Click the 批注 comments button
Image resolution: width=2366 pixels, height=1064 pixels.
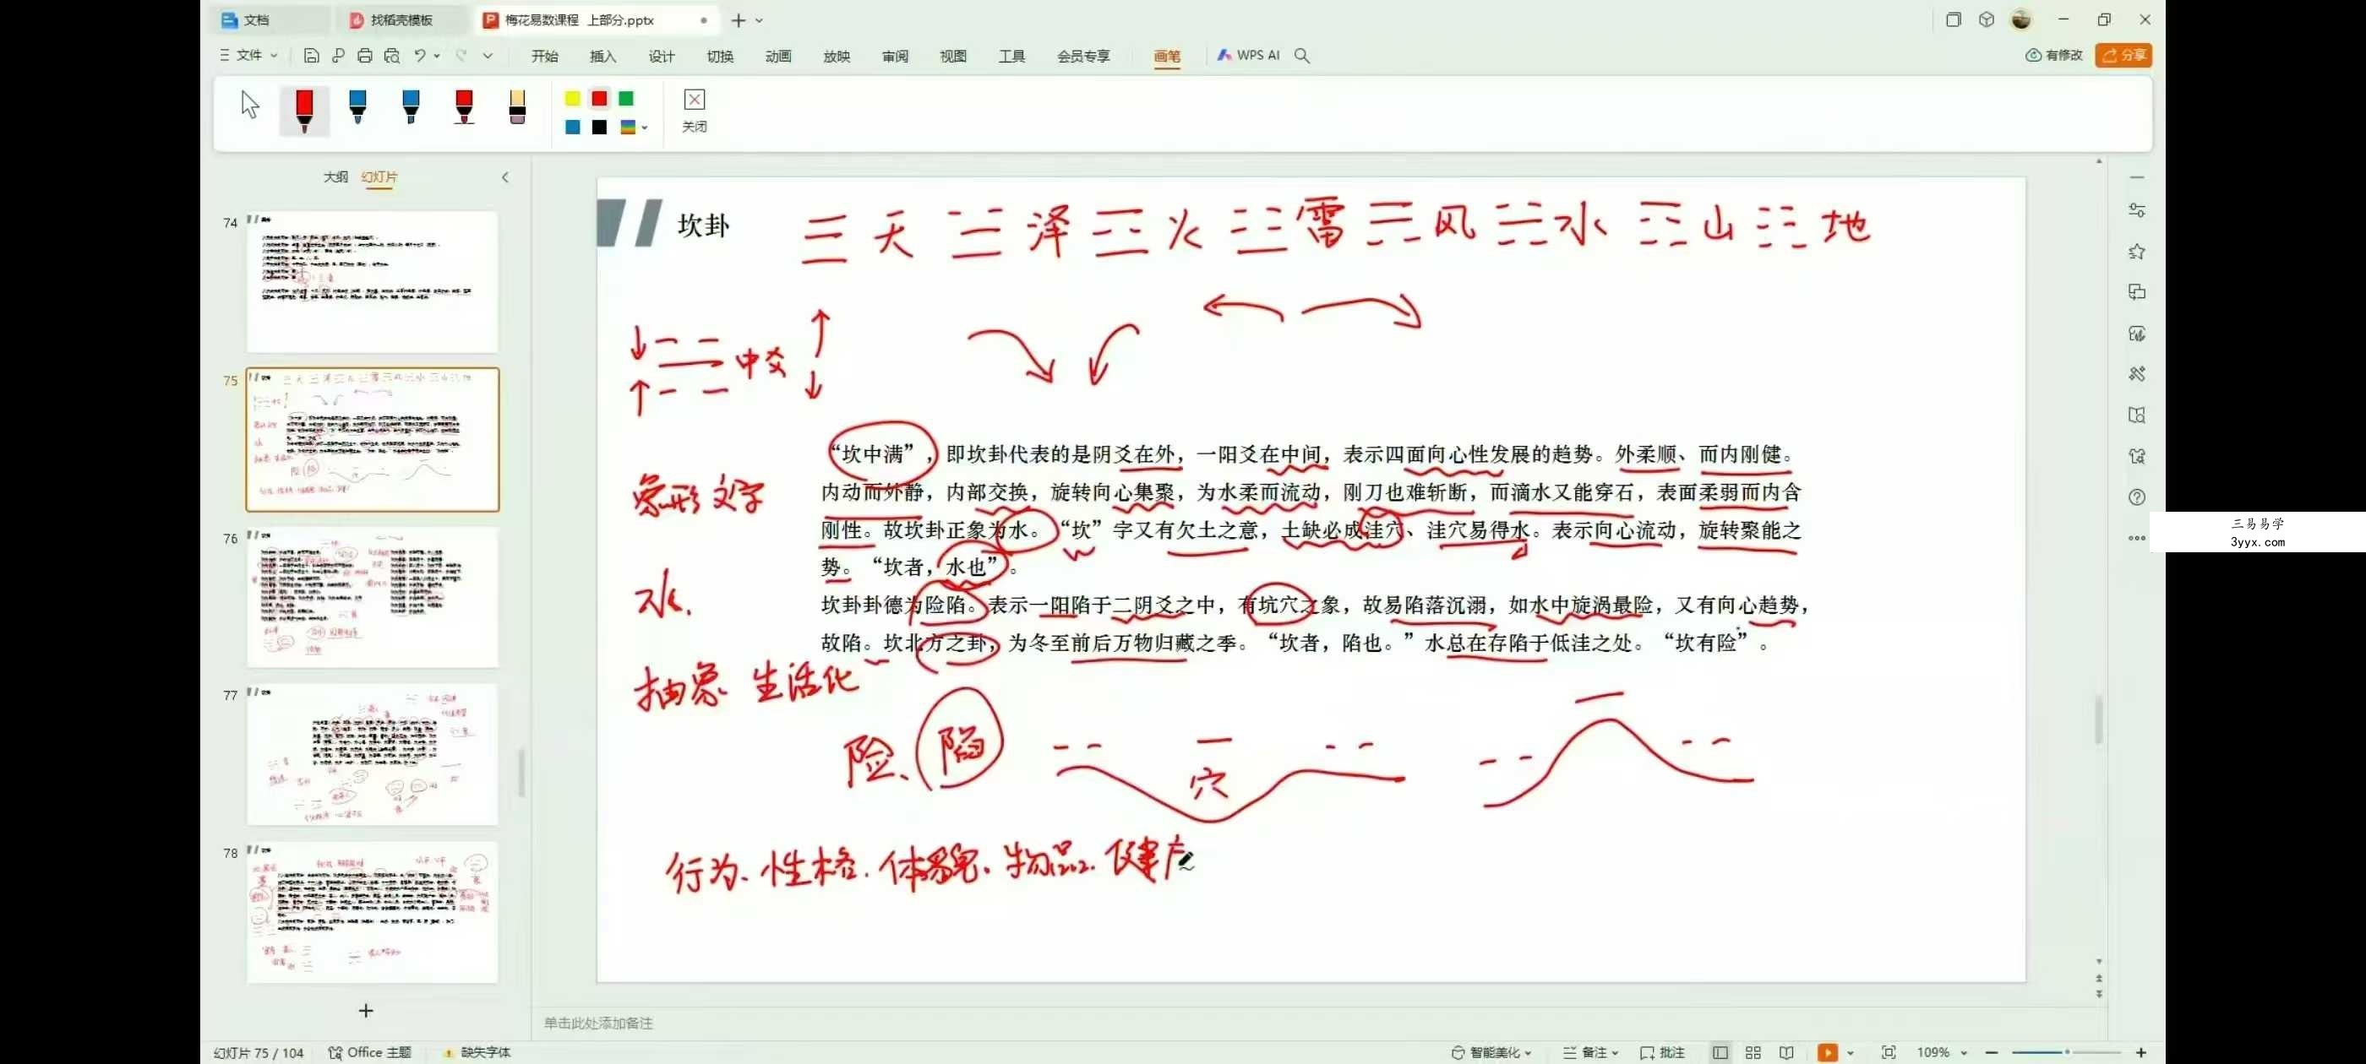point(1662,1052)
